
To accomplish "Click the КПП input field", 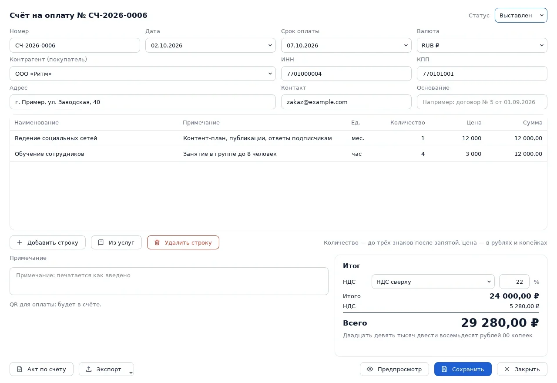I will 482,74.
